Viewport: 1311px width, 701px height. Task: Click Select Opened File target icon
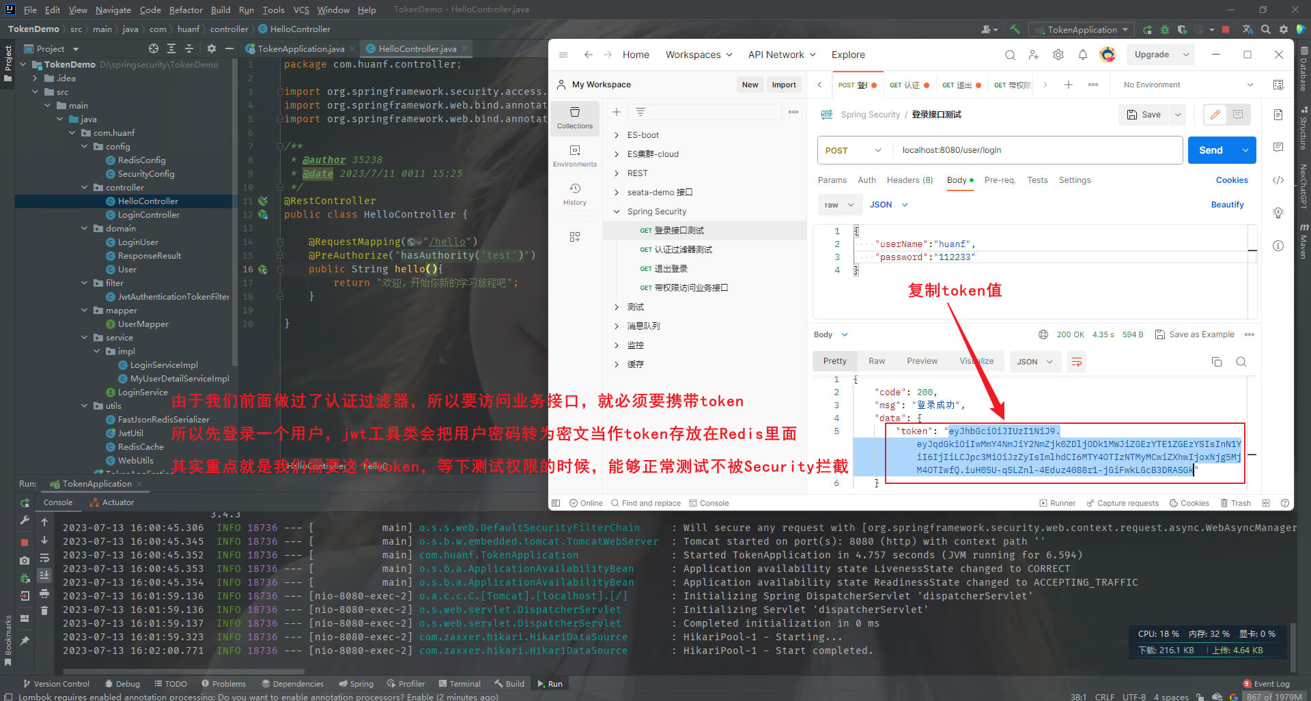coord(154,48)
